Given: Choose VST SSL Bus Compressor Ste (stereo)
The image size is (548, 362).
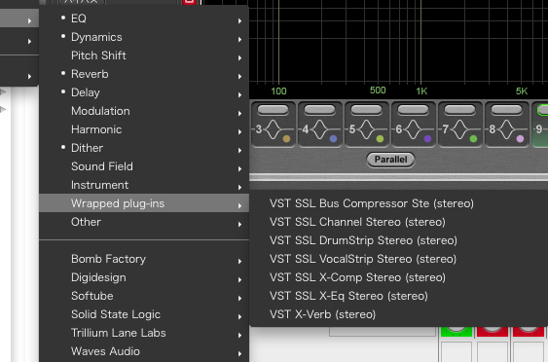Looking at the screenshot, I should coord(372,203).
